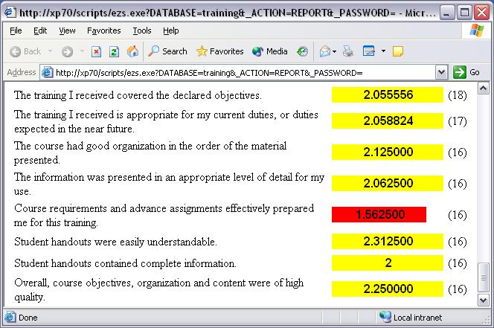This screenshot has width=494, height=328.
Task: Click the page icon in address bar
Action: tap(48, 72)
